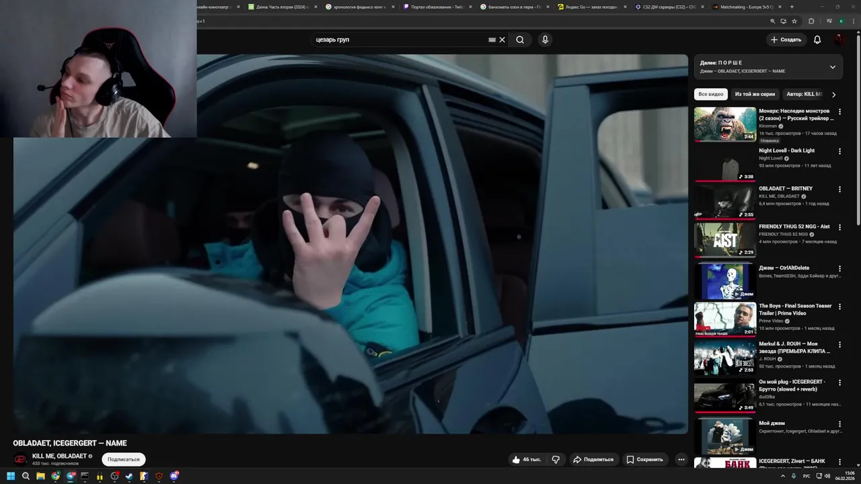Open Монарх: Наследие монстров thumbnail
The height and width of the screenshot is (484, 861).
725,124
